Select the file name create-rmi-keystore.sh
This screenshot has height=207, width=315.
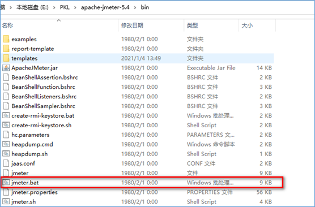coord(41,125)
